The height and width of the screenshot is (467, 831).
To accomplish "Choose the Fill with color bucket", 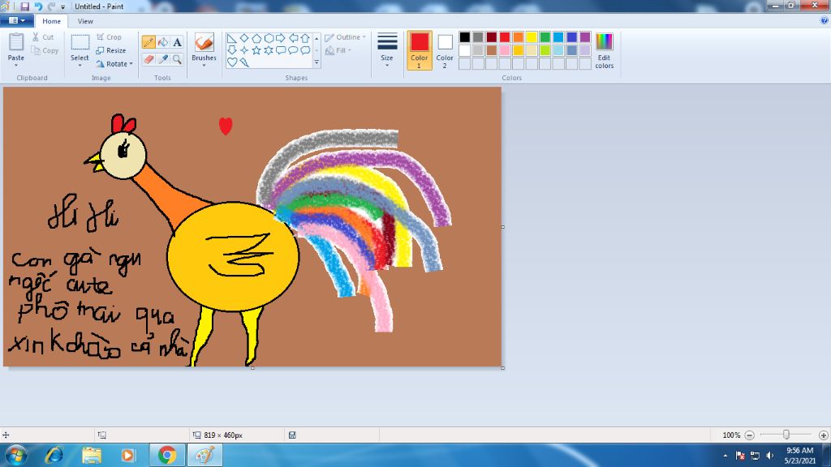I will [x=163, y=42].
